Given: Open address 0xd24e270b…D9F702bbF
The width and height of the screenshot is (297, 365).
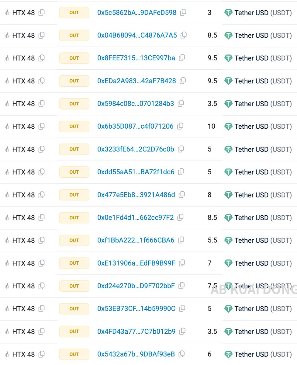Looking at the screenshot, I should pos(136,286).
